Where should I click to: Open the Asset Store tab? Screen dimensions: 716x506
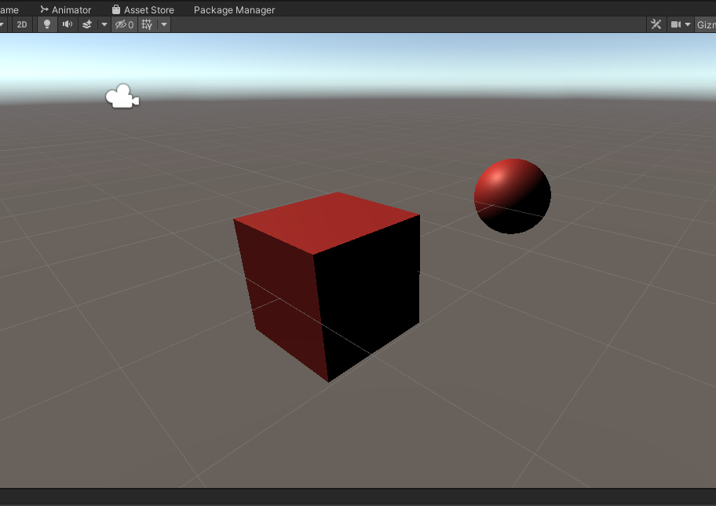[143, 9]
